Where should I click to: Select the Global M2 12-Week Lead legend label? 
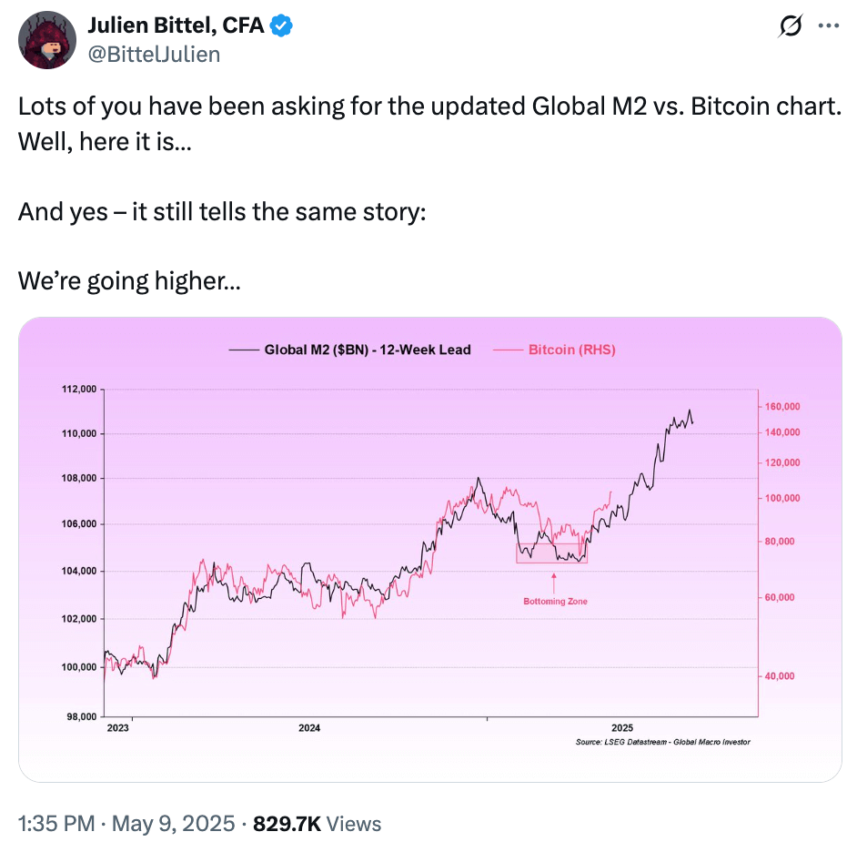click(368, 350)
